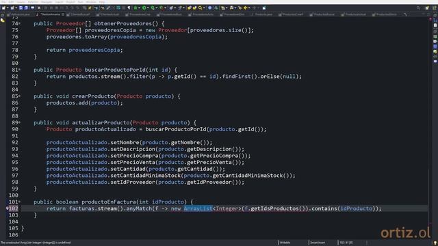438x246 pixels.
Task: Click the Save All toolbar icon
Action: [26, 8]
